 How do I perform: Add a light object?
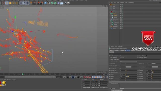click(x=68, y=3)
